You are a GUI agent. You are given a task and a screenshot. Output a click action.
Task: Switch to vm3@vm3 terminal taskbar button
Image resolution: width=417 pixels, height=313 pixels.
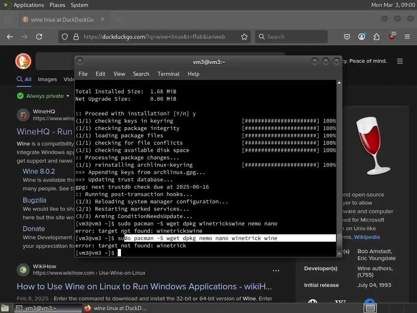[47, 308]
